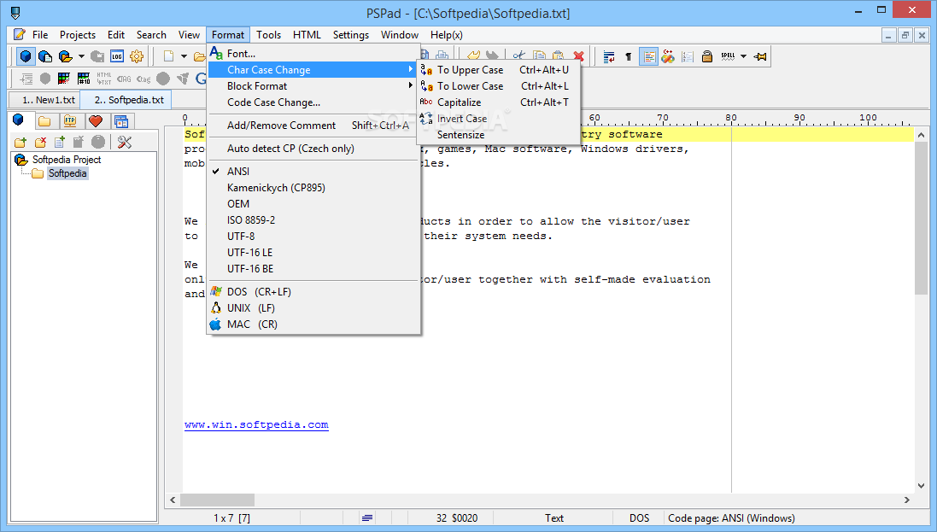Click the new file toolbar icon
This screenshot has width=937, height=532.
coord(168,56)
